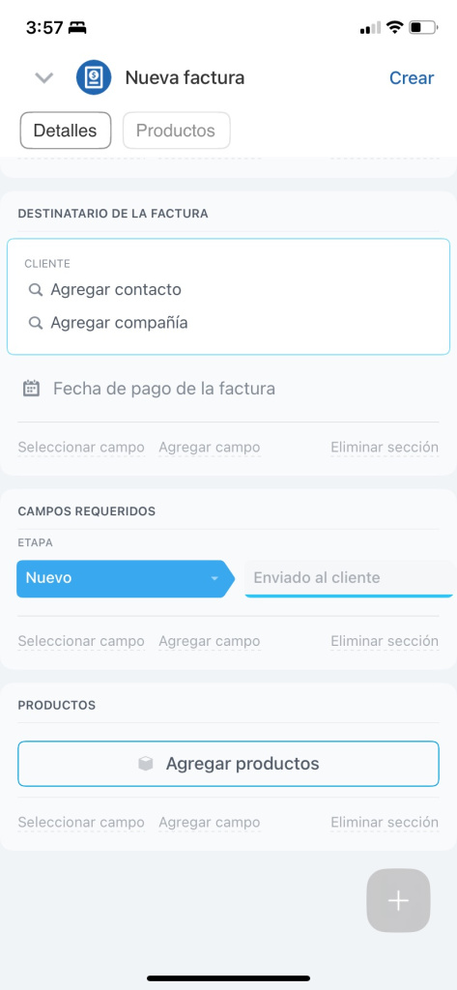Check the battery icon in status bar
Viewport: 457px width, 990px height.
[x=423, y=27]
